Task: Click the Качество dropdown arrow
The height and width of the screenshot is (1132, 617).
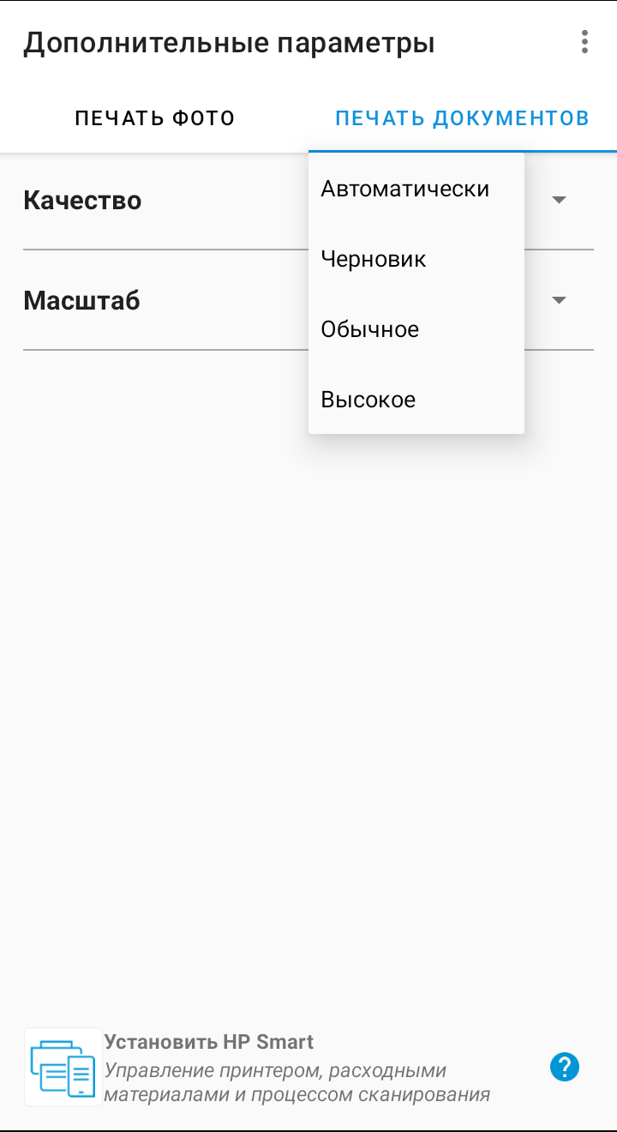Action: pyautogui.click(x=559, y=200)
